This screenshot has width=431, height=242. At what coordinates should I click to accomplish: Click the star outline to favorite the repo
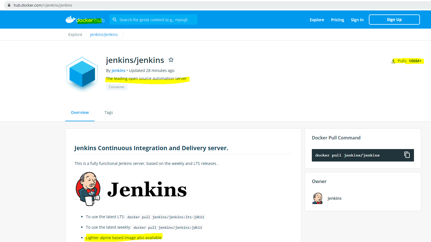click(x=171, y=60)
